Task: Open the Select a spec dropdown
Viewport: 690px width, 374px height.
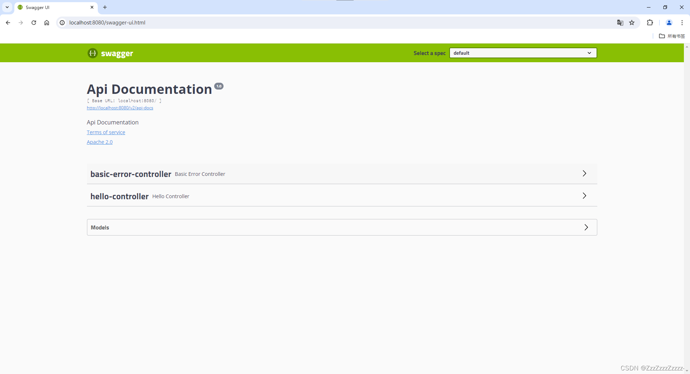Action: 523,53
